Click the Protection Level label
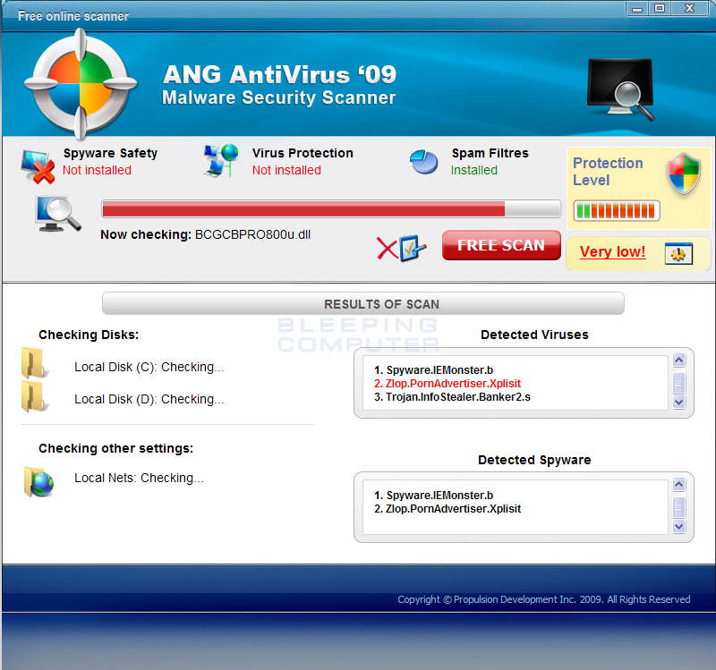The height and width of the screenshot is (670, 716). tap(608, 172)
